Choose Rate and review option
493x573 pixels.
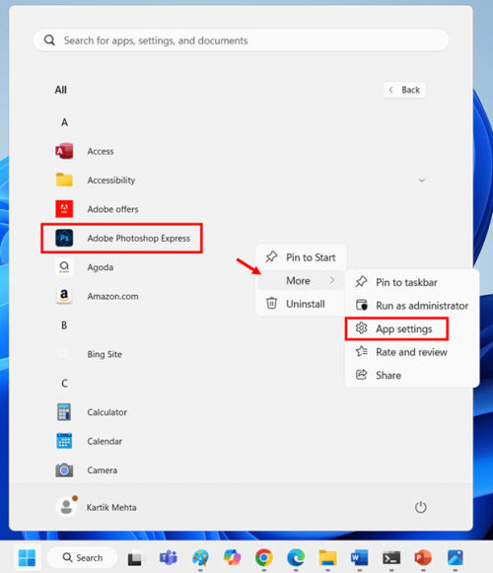pos(412,352)
